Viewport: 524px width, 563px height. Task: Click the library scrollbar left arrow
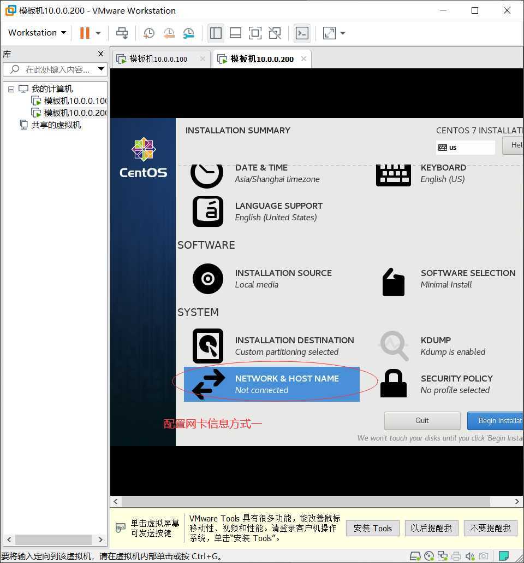9,539
